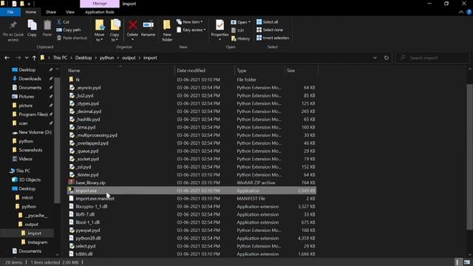This screenshot has width=473, height=266.
Task: Open Pictures in Quick access
Action: coord(27,97)
